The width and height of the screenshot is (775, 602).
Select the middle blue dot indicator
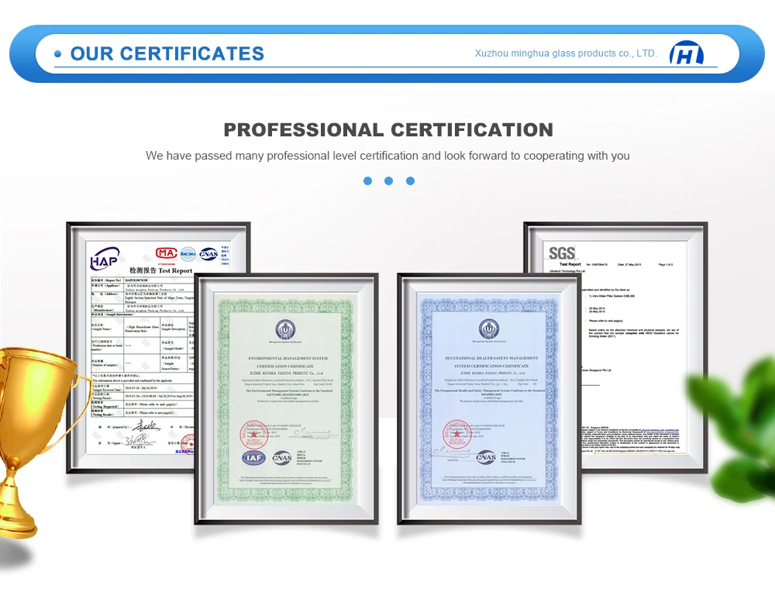388,181
